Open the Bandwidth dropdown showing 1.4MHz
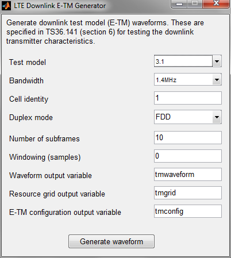The width and height of the screenshot is (231, 258). coord(188,79)
